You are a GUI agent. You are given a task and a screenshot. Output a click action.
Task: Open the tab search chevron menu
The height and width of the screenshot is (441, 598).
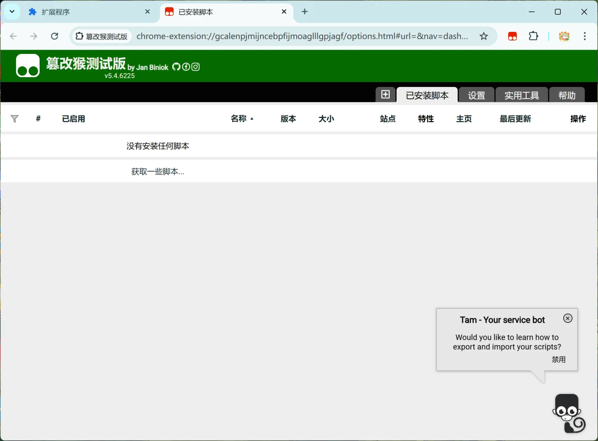12,11
